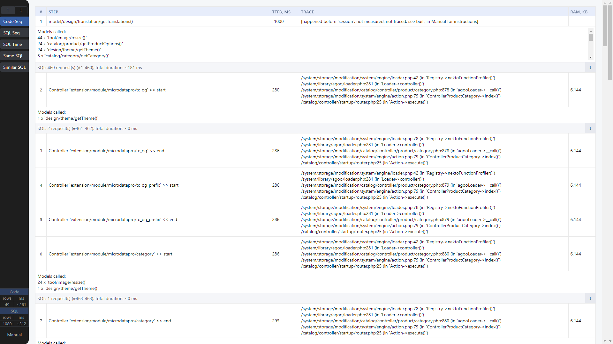
Task: Open the Similar SQL view
Action: point(14,67)
